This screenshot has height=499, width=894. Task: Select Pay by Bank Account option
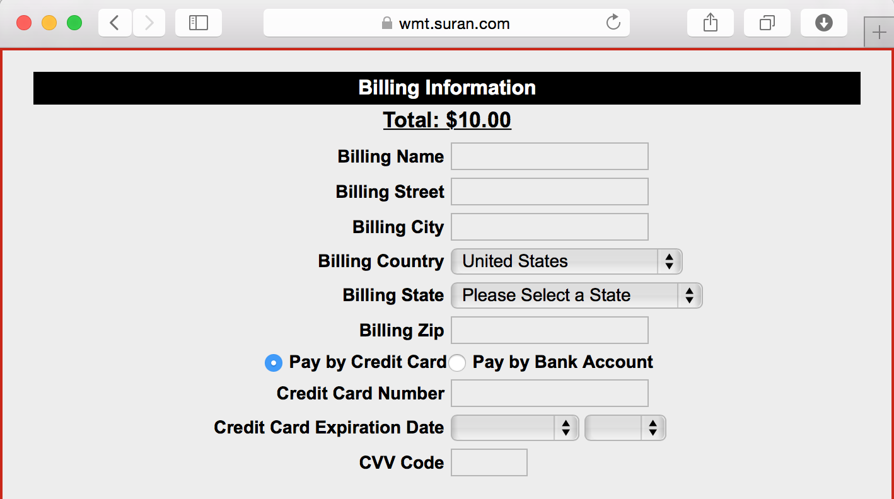(456, 363)
